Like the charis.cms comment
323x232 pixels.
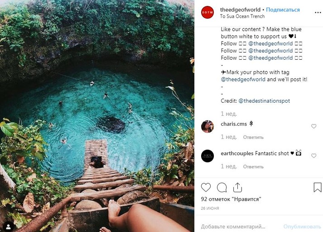pos(313,126)
